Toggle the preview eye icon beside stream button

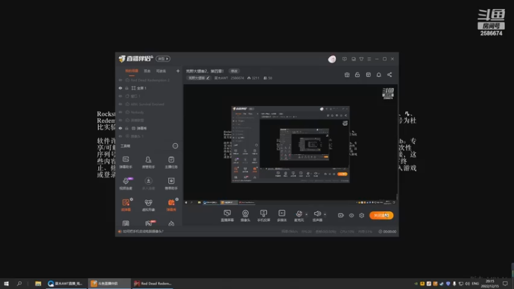pos(351,215)
